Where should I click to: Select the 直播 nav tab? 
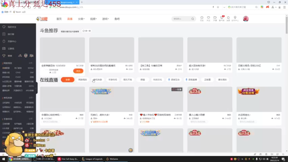click(70, 19)
